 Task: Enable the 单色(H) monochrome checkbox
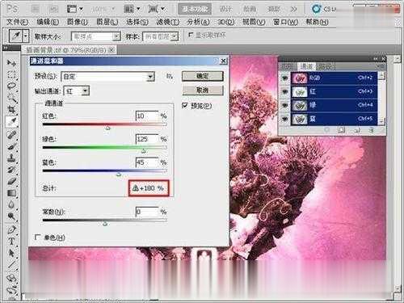[x=38, y=237]
